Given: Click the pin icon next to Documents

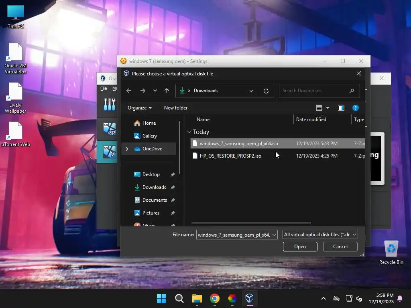Looking at the screenshot, I should pos(173,200).
